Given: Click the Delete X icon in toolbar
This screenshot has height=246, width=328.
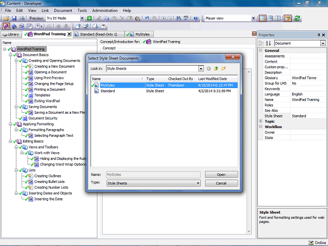Looking at the screenshot, I should click(x=122, y=18).
